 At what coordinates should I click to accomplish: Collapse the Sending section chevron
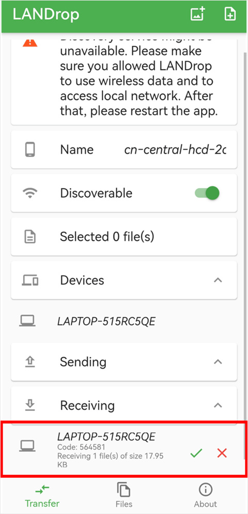(218, 362)
